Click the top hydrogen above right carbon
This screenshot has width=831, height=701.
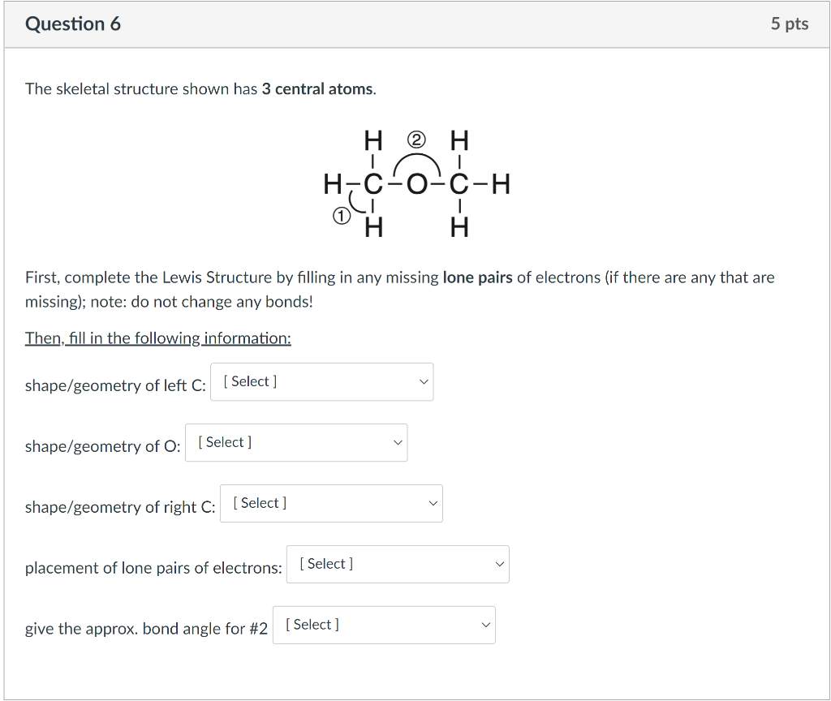coord(459,142)
